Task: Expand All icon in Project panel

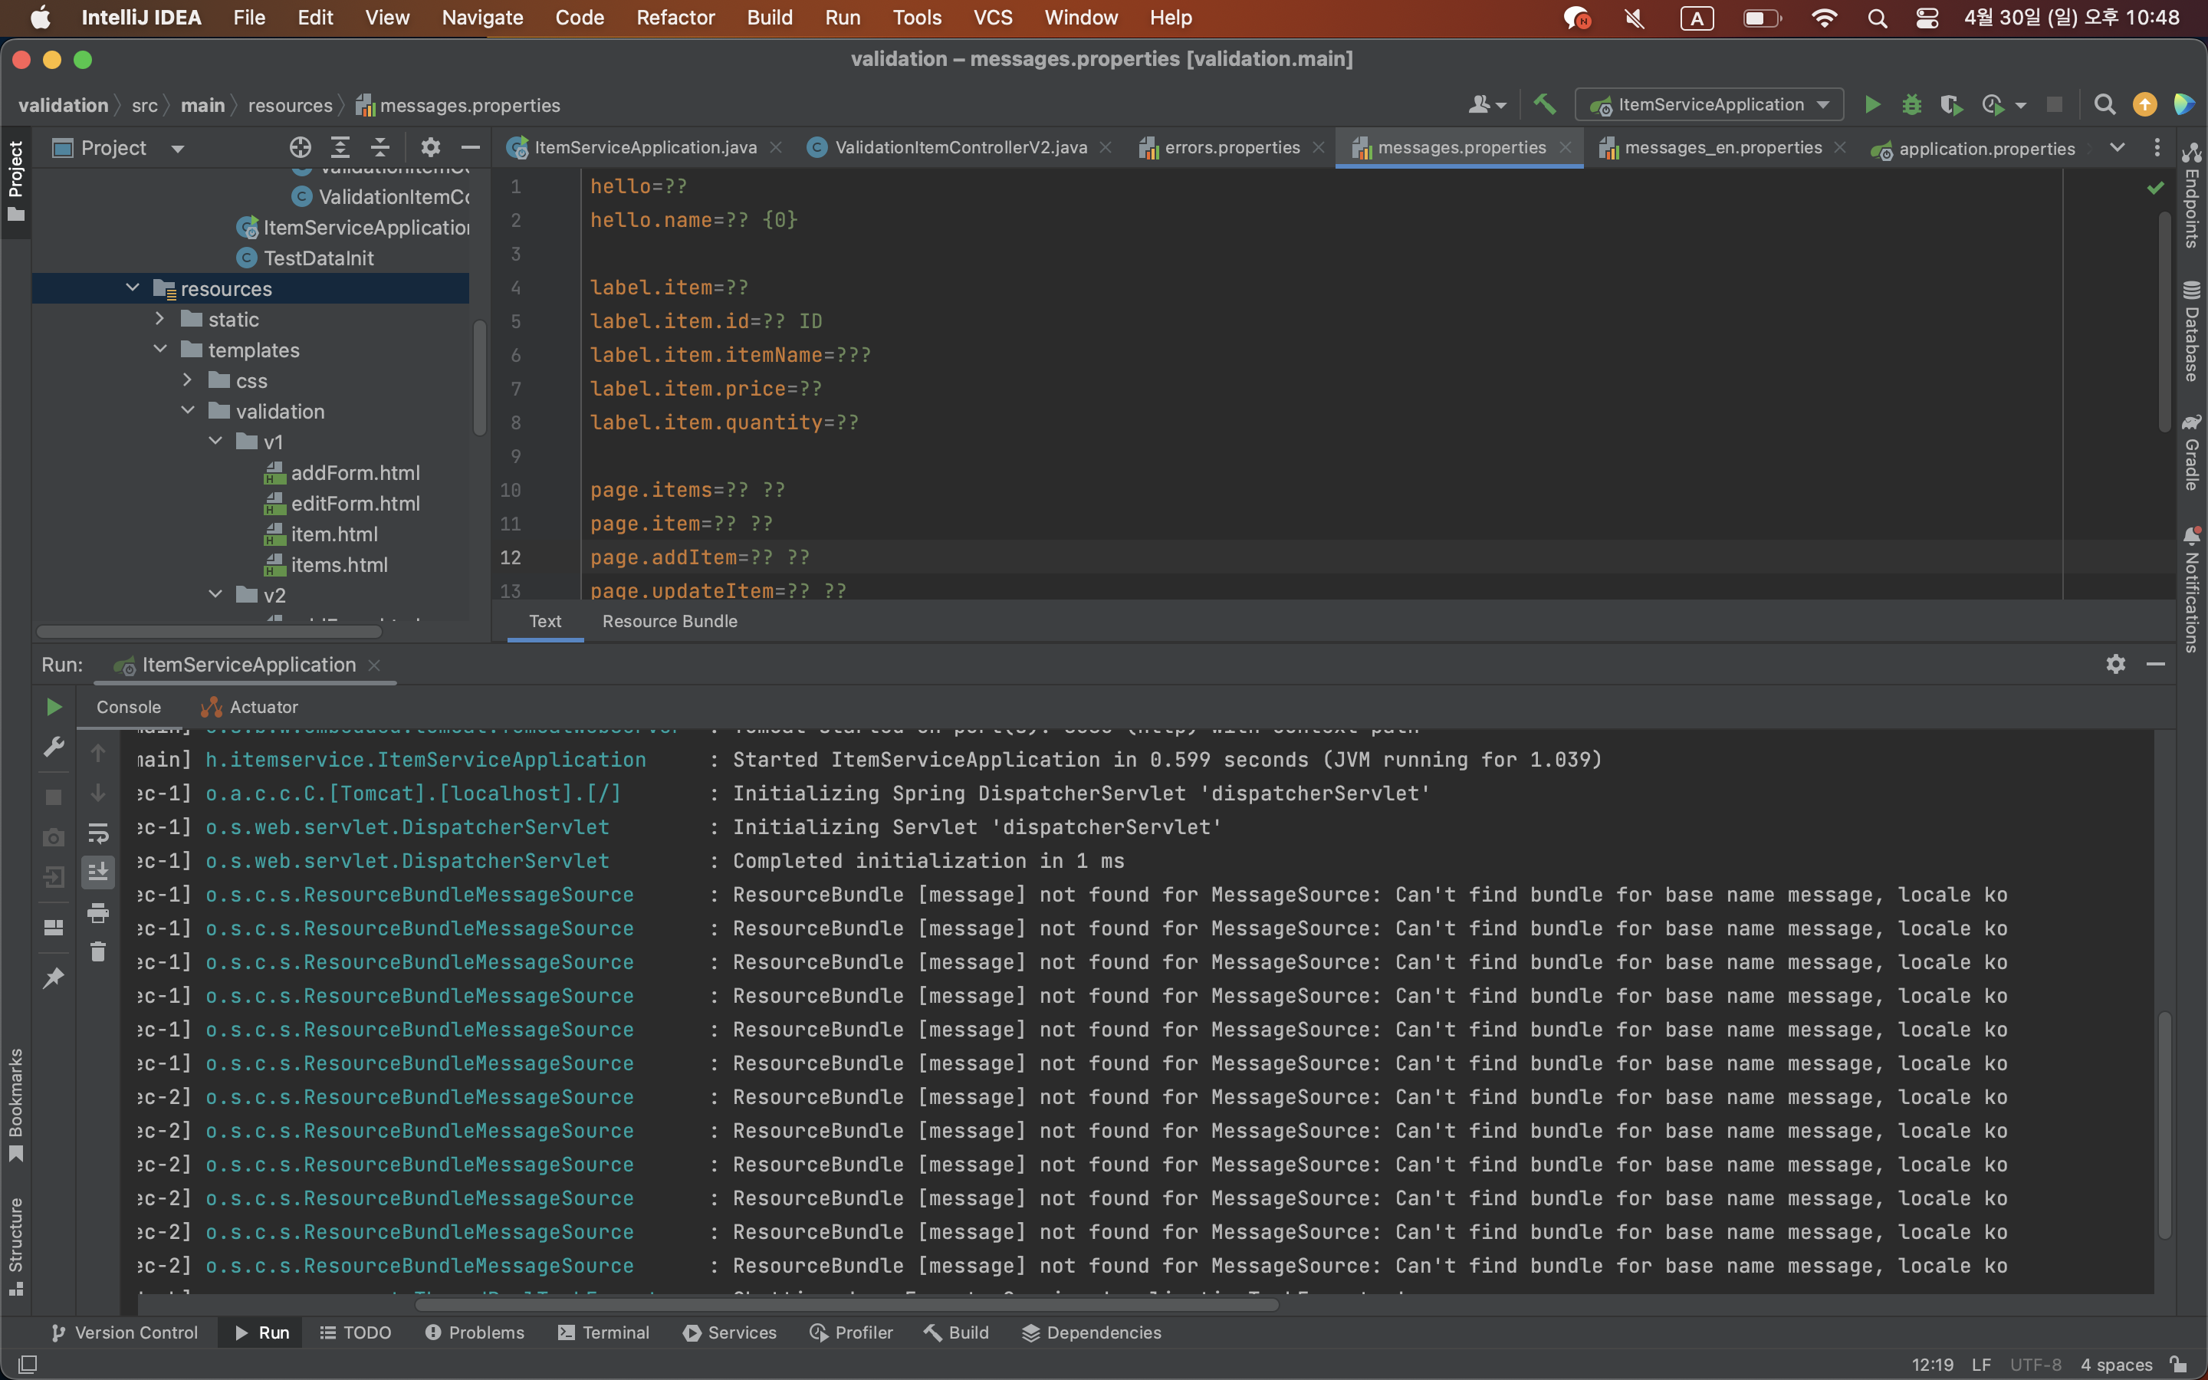Action: tap(340, 148)
